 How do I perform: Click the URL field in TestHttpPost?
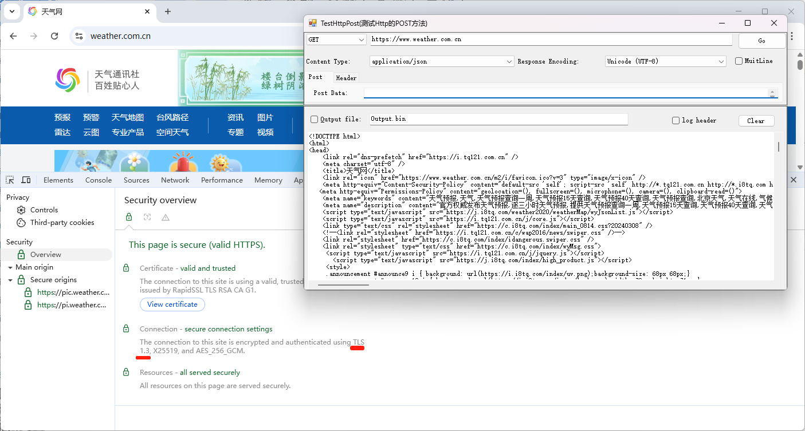tap(551, 39)
